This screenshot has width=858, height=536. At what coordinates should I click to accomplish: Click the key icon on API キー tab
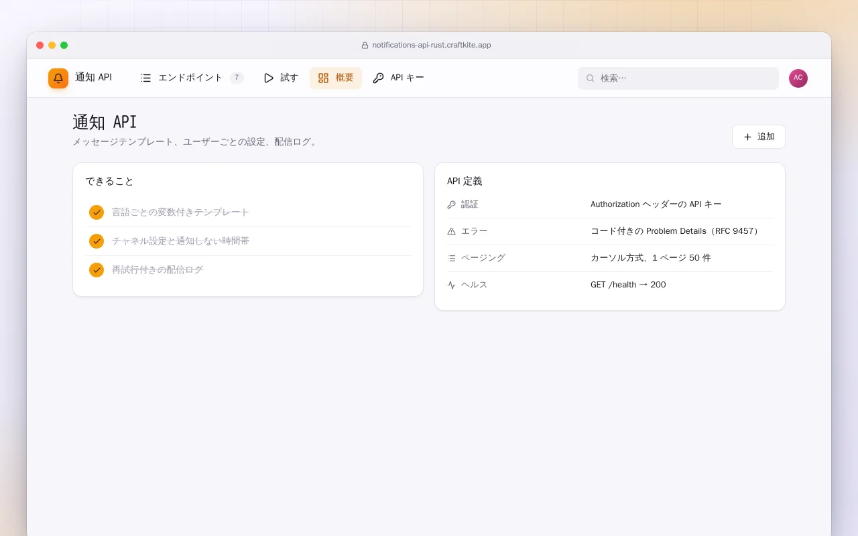click(x=378, y=78)
